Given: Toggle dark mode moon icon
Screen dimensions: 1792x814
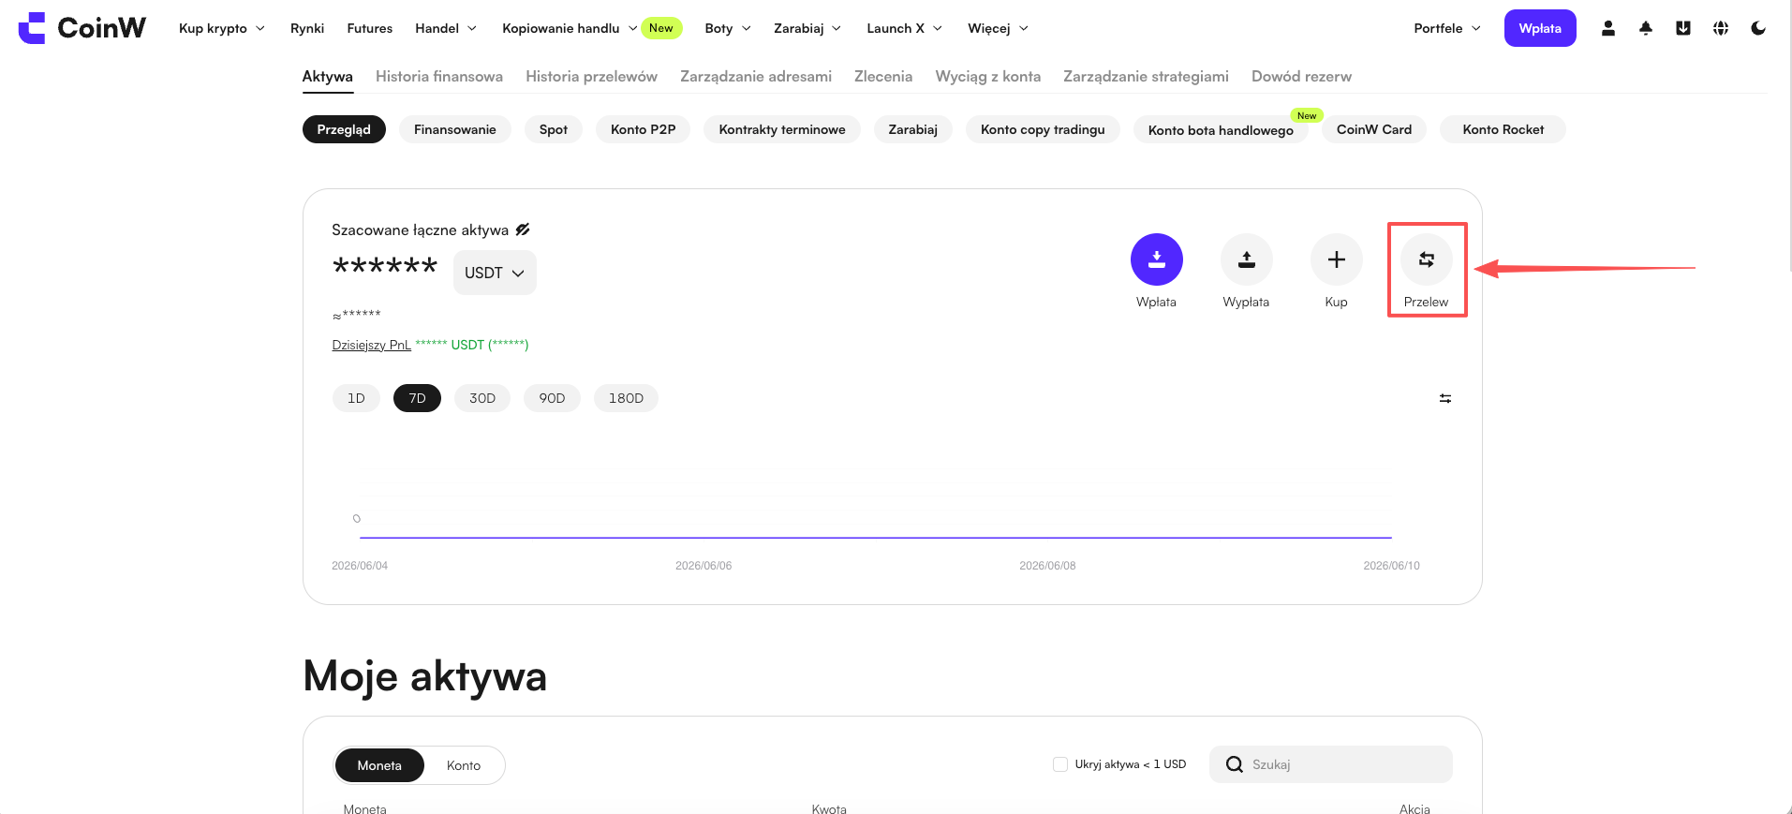Looking at the screenshot, I should pyautogui.click(x=1758, y=28).
